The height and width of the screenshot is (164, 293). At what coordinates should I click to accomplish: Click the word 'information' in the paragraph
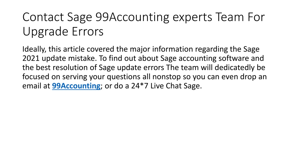coord(173,49)
